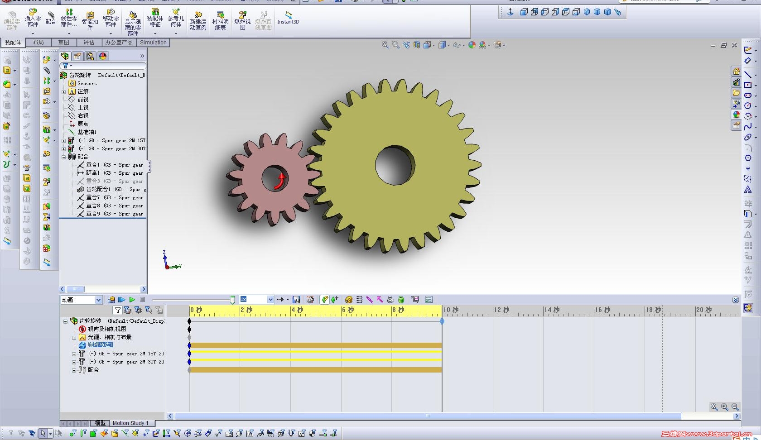Switch to the 模型 bottom tab
761x440 pixels.
(100, 423)
